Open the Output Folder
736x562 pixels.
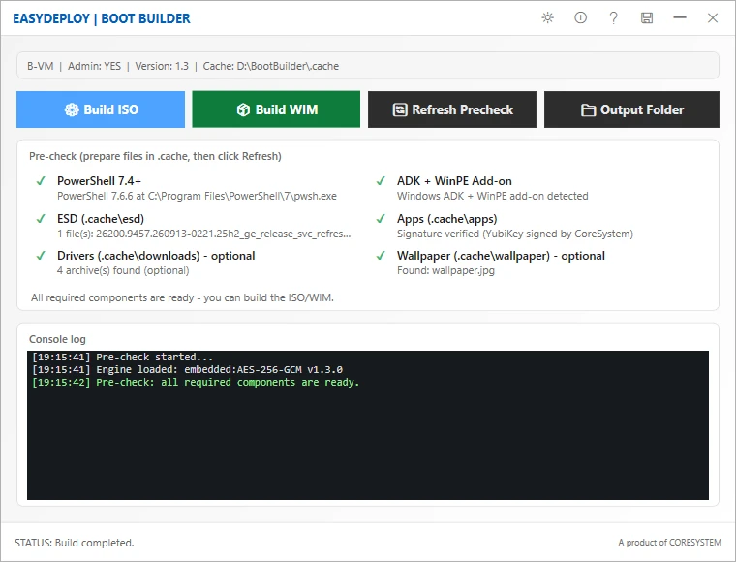click(x=631, y=109)
